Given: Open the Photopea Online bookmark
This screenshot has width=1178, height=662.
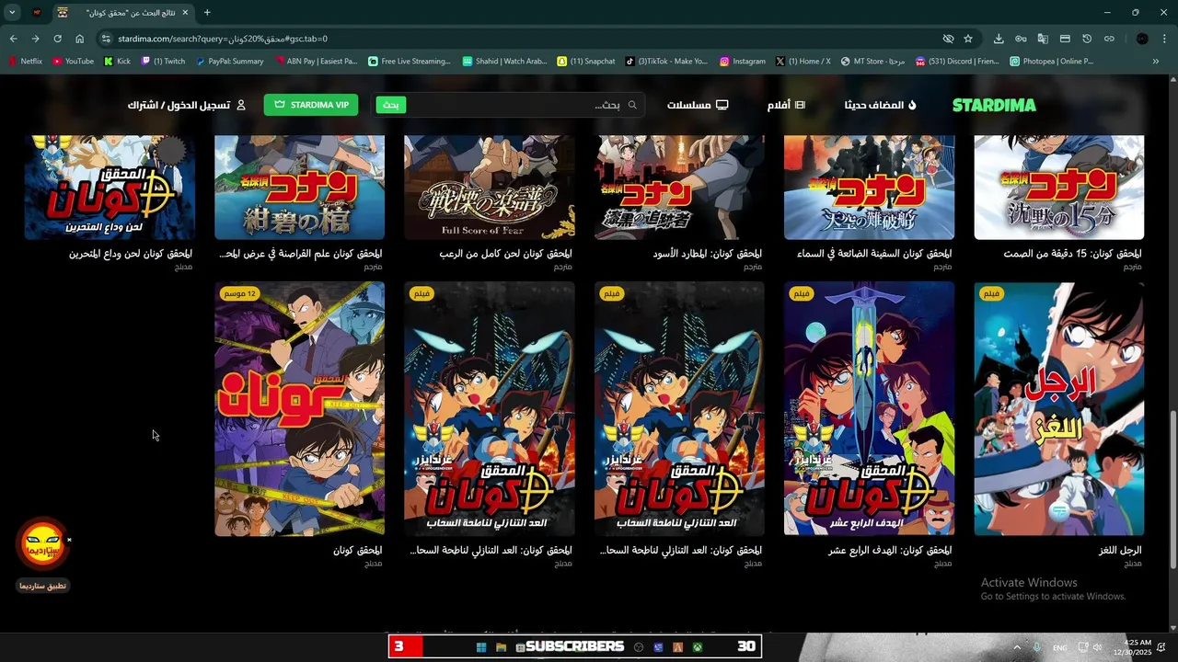Looking at the screenshot, I should coord(1051,62).
